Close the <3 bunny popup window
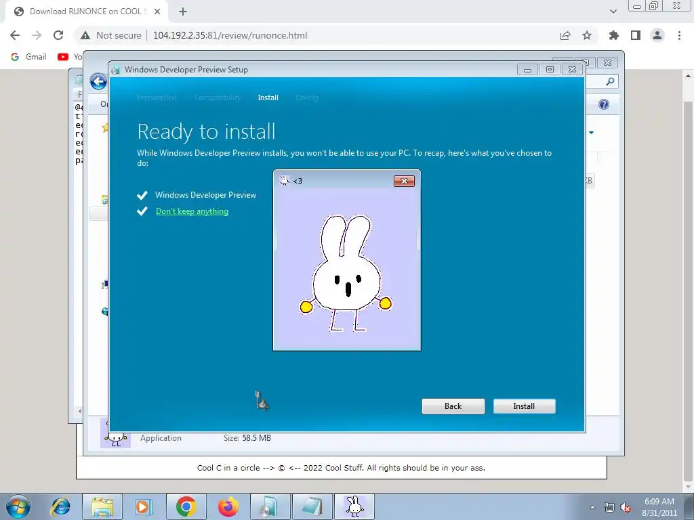 404,181
